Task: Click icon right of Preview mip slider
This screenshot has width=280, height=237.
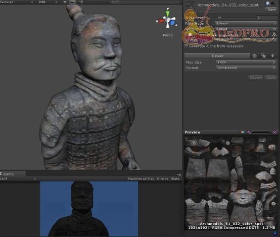Action: tap(275, 132)
